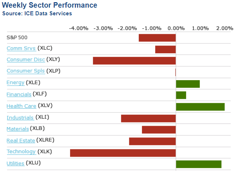Viewport: 238px width, 176px height.
Task: Click the red Consumer Disc bar
Action: coord(134,60)
